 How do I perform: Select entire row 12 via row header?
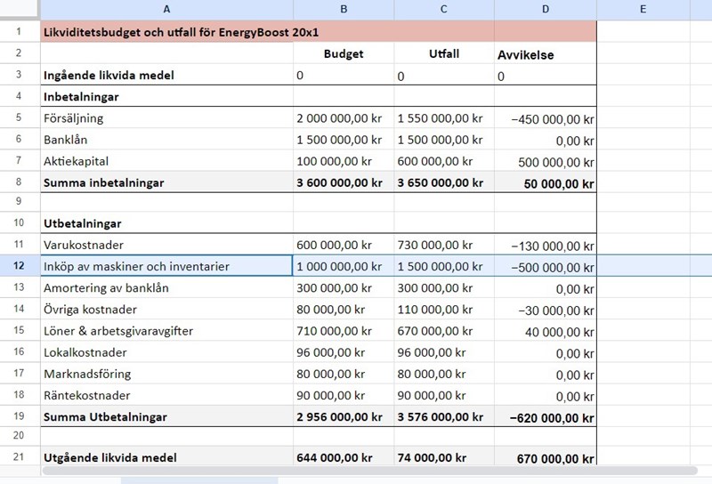(19, 266)
